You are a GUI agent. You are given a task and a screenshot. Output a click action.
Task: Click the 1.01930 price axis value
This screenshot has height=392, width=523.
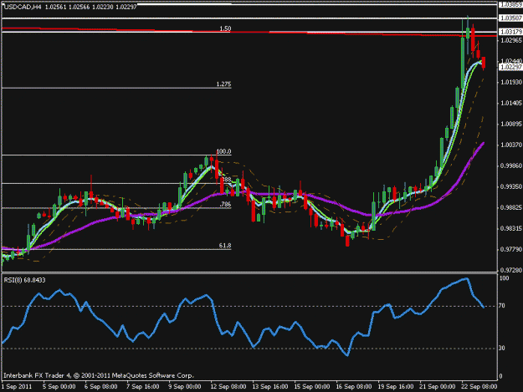(511, 82)
